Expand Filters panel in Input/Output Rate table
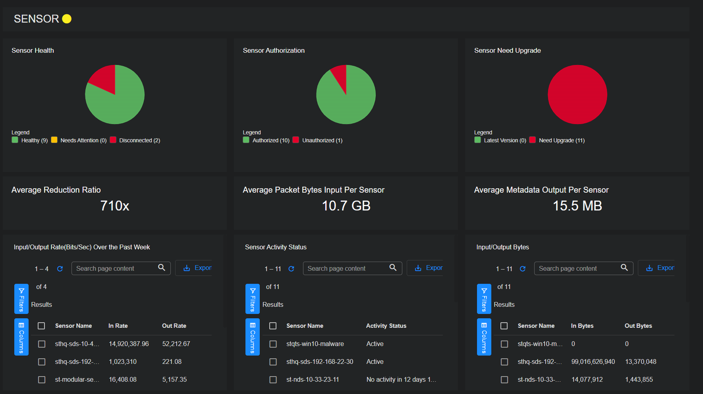 pyautogui.click(x=21, y=299)
